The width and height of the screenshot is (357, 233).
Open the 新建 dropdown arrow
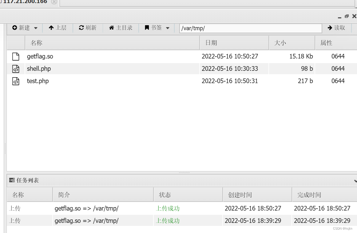pyautogui.click(x=36, y=28)
